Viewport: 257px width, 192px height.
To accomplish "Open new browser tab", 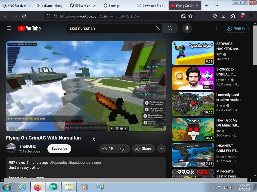I will (x=207, y=5).
